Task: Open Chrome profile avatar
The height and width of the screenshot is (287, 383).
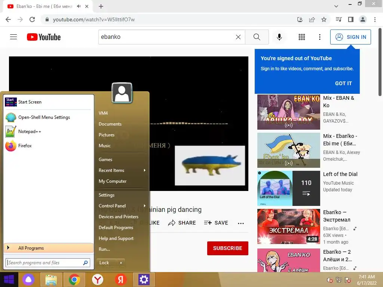Action: point(363,19)
